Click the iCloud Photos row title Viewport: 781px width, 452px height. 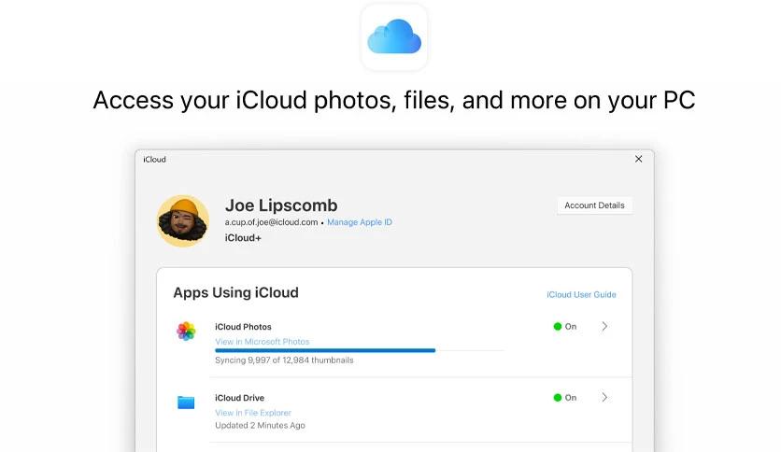(x=243, y=327)
